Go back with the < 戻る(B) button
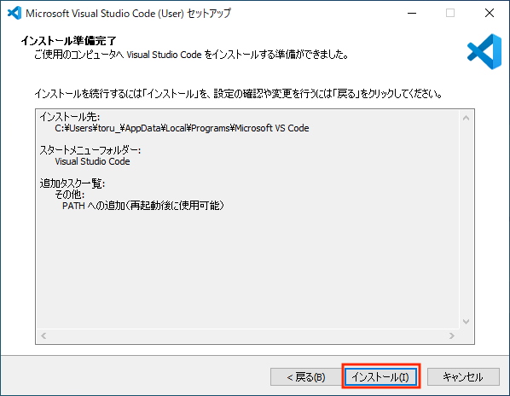Screen dimensions: 510x396 point(306,377)
